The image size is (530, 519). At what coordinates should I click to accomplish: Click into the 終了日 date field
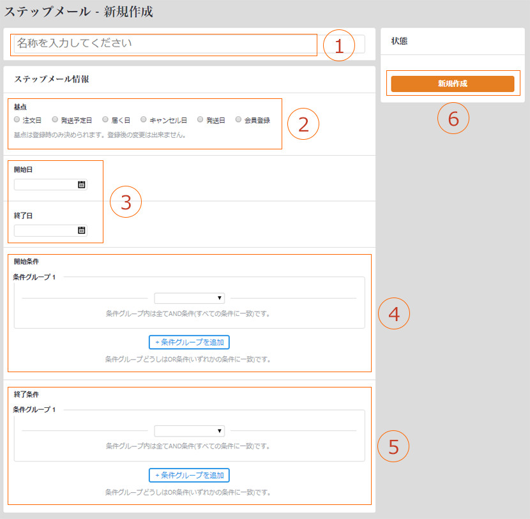[45, 230]
